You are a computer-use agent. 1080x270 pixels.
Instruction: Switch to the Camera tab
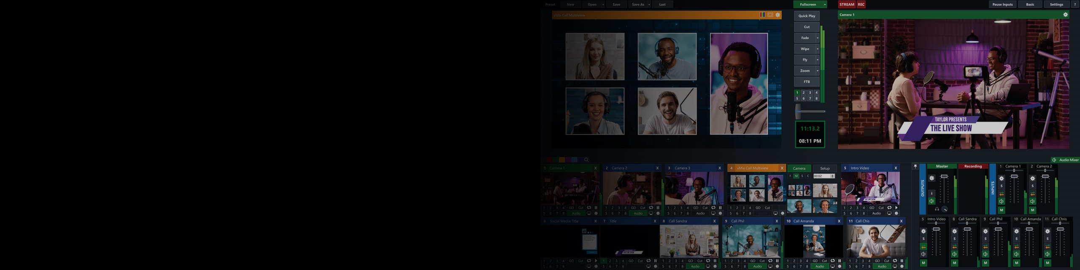click(799, 168)
